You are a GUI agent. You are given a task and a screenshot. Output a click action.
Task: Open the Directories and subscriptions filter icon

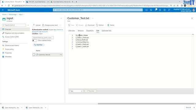(151, 10)
